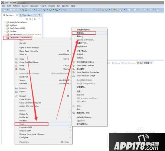Choose Copy in the context menu
165x151 pixels.
(22, 59)
